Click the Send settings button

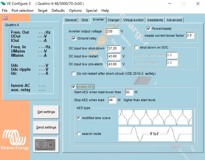[x=46, y=127]
